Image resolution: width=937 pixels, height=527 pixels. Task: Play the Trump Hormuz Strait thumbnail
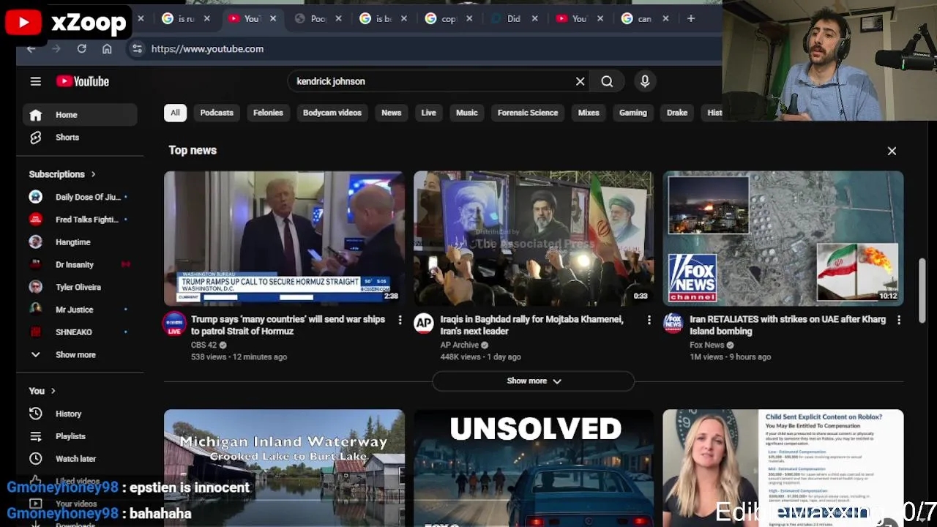point(284,239)
